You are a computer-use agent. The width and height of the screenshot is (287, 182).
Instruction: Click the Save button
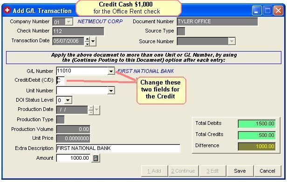pyautogui.click(x=240, y=171)
